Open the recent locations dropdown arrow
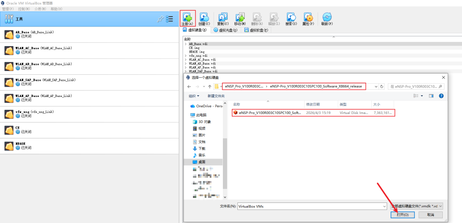 tap(203, 86)
